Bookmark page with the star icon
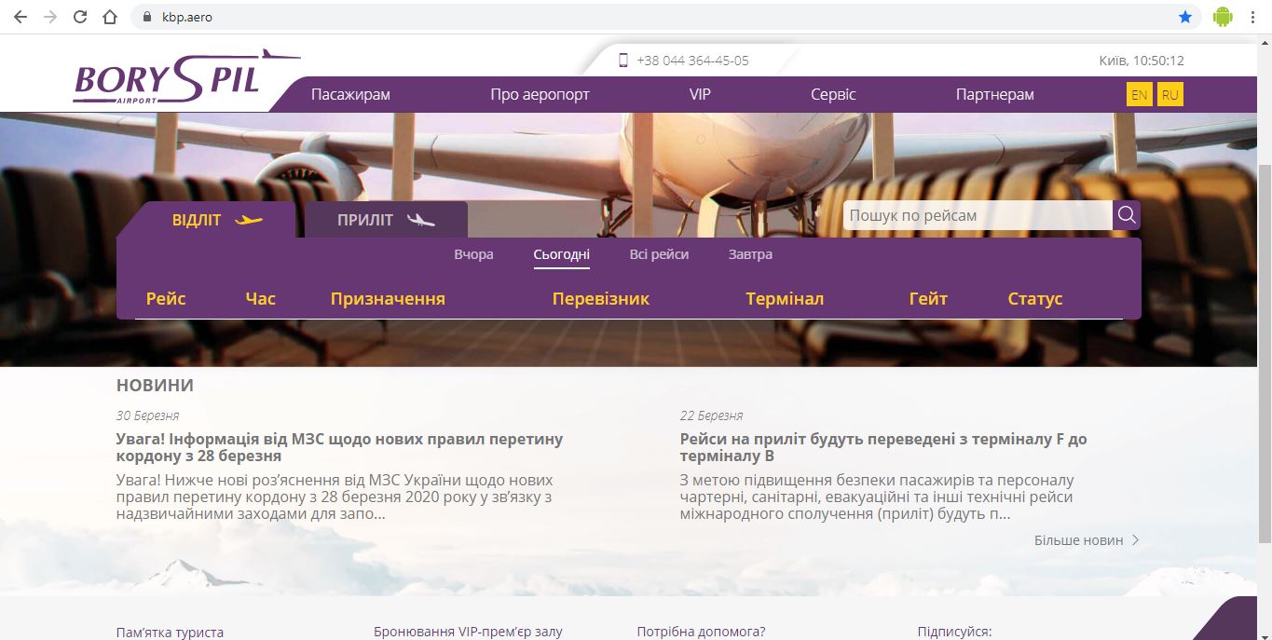This screenshot has height=640, width=1272. pyautogui.click(x=1185, y=17)
